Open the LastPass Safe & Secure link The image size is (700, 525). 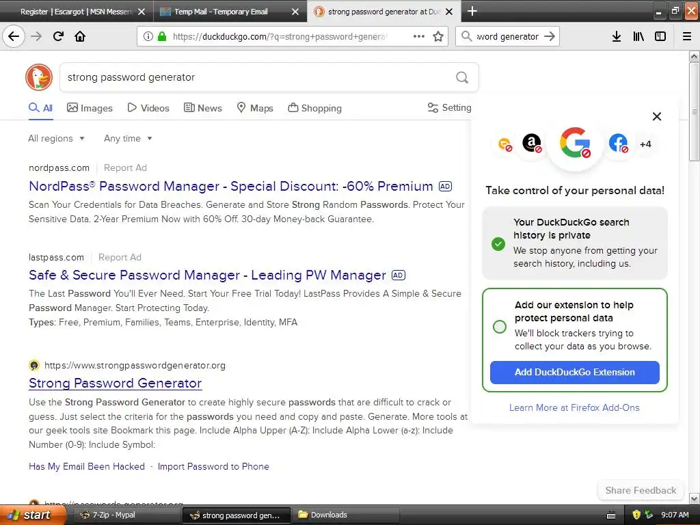(208, 275)
